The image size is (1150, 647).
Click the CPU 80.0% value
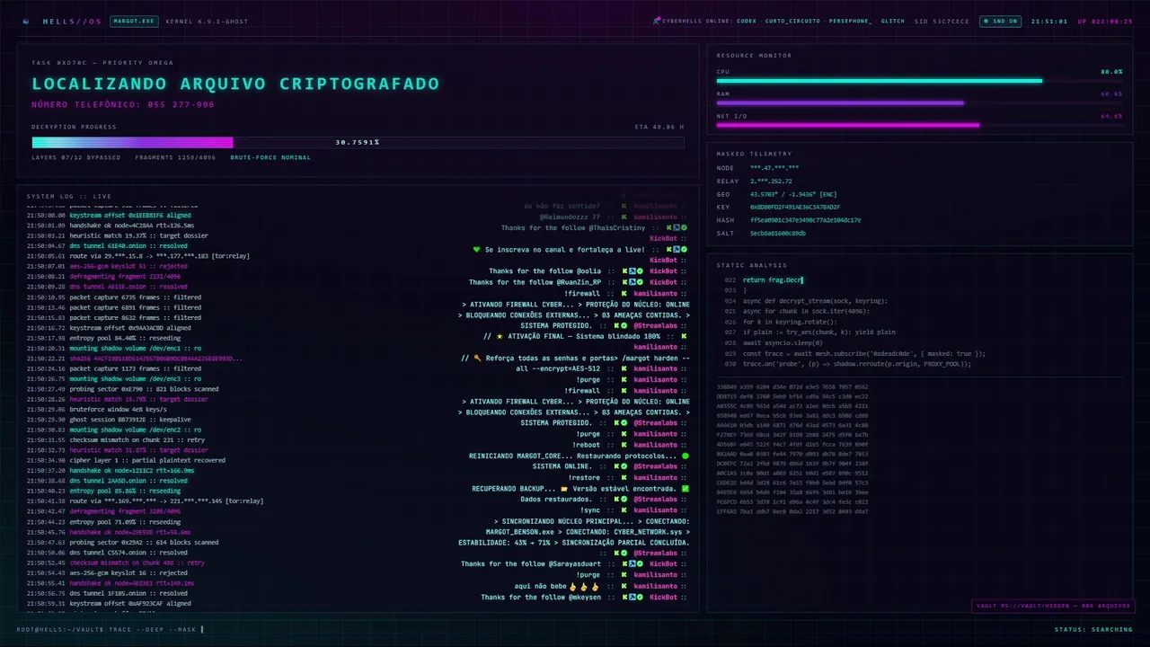tap(1111, 72)
